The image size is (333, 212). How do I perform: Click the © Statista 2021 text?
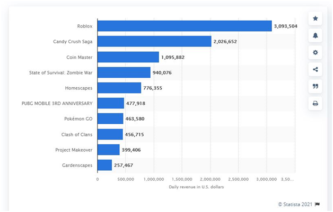point(295,205)
